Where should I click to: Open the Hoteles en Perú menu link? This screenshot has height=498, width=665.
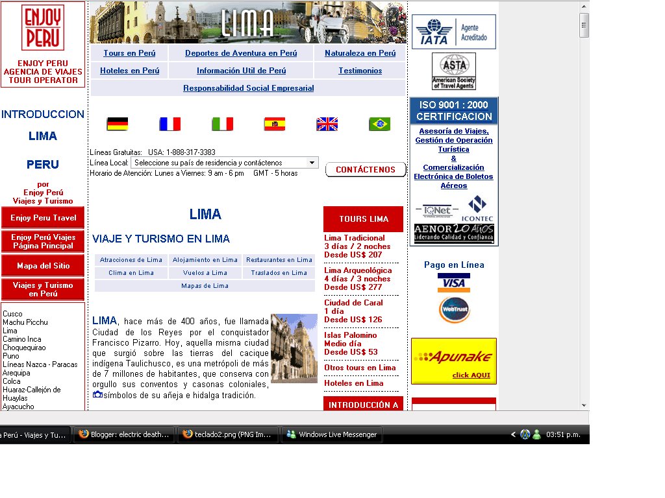tap(130, 70)
